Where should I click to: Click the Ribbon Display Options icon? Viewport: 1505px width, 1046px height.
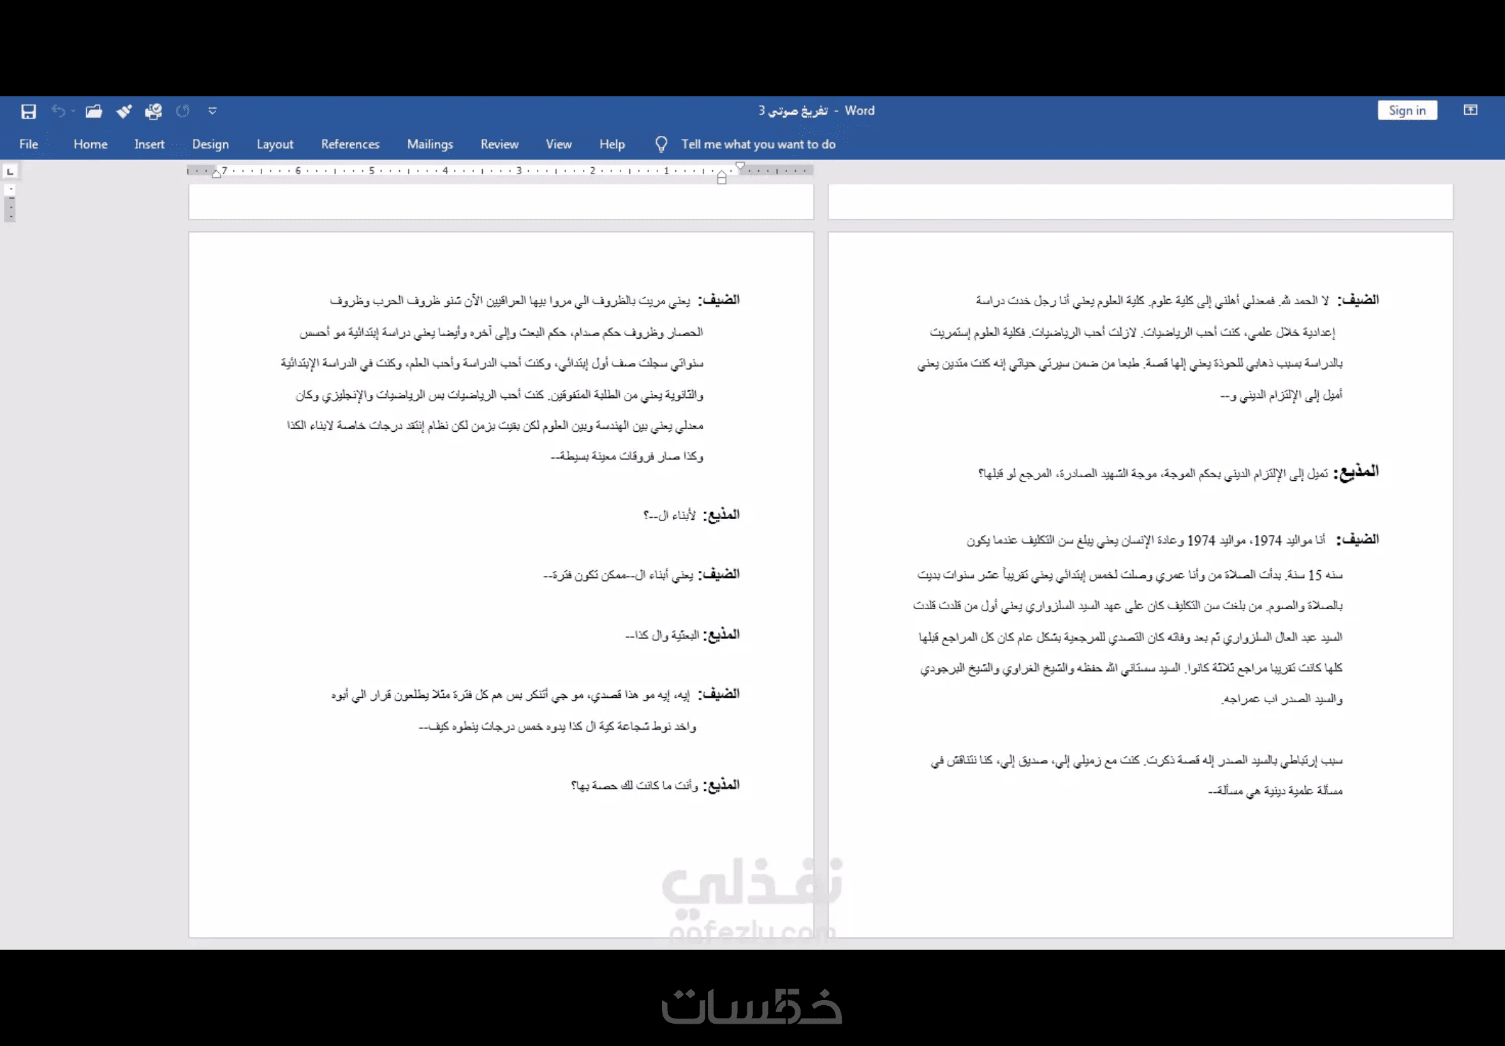(x=1471, y=110)
